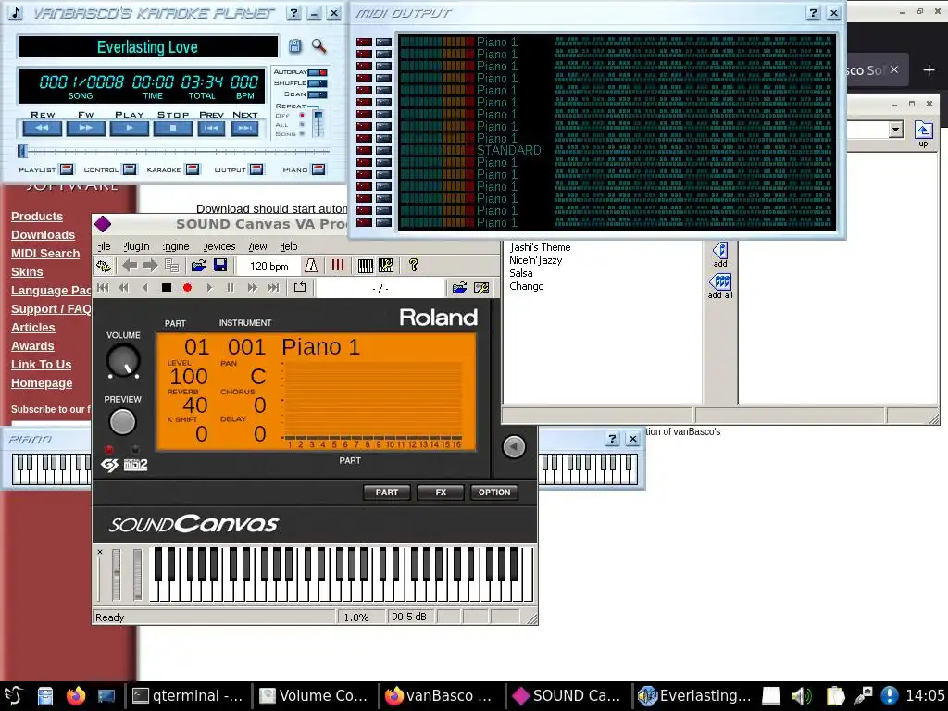
Task: Click the player settings wrench icon
Action: click(x=481, y=288)
